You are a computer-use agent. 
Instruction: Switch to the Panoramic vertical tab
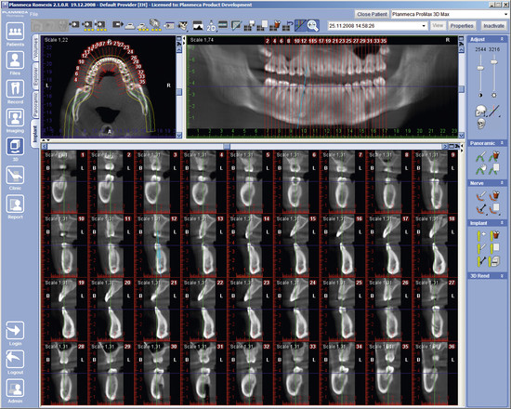pyautogui.click(x=35, y=104)
